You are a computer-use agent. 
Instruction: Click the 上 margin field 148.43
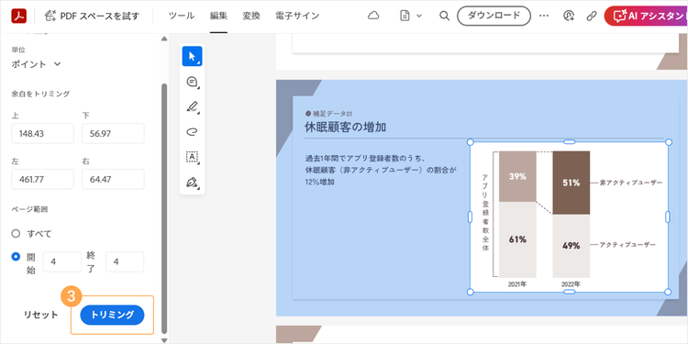(42, 133)
